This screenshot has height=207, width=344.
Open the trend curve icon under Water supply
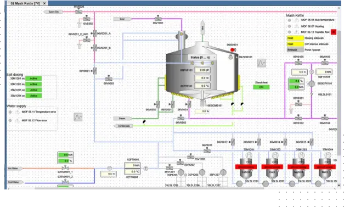[78, 117]
